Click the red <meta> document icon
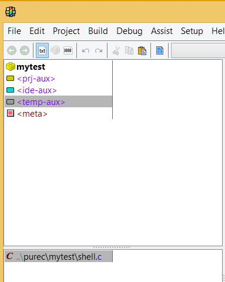 pyautogui.click(x=11, y=113)
